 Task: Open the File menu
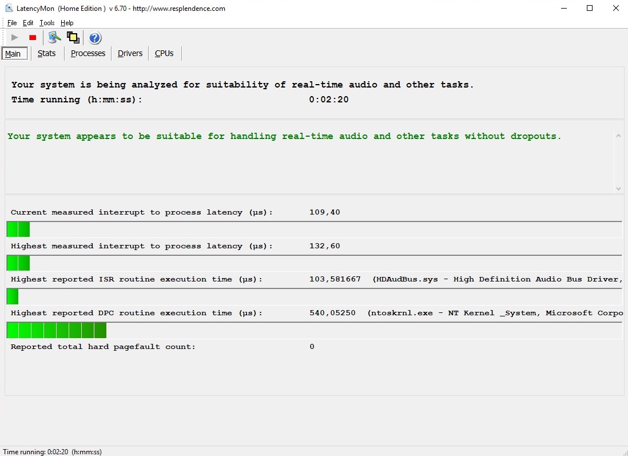point(12,23)
